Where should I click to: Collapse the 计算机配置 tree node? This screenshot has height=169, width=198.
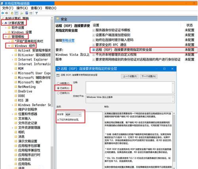point(2,23)
